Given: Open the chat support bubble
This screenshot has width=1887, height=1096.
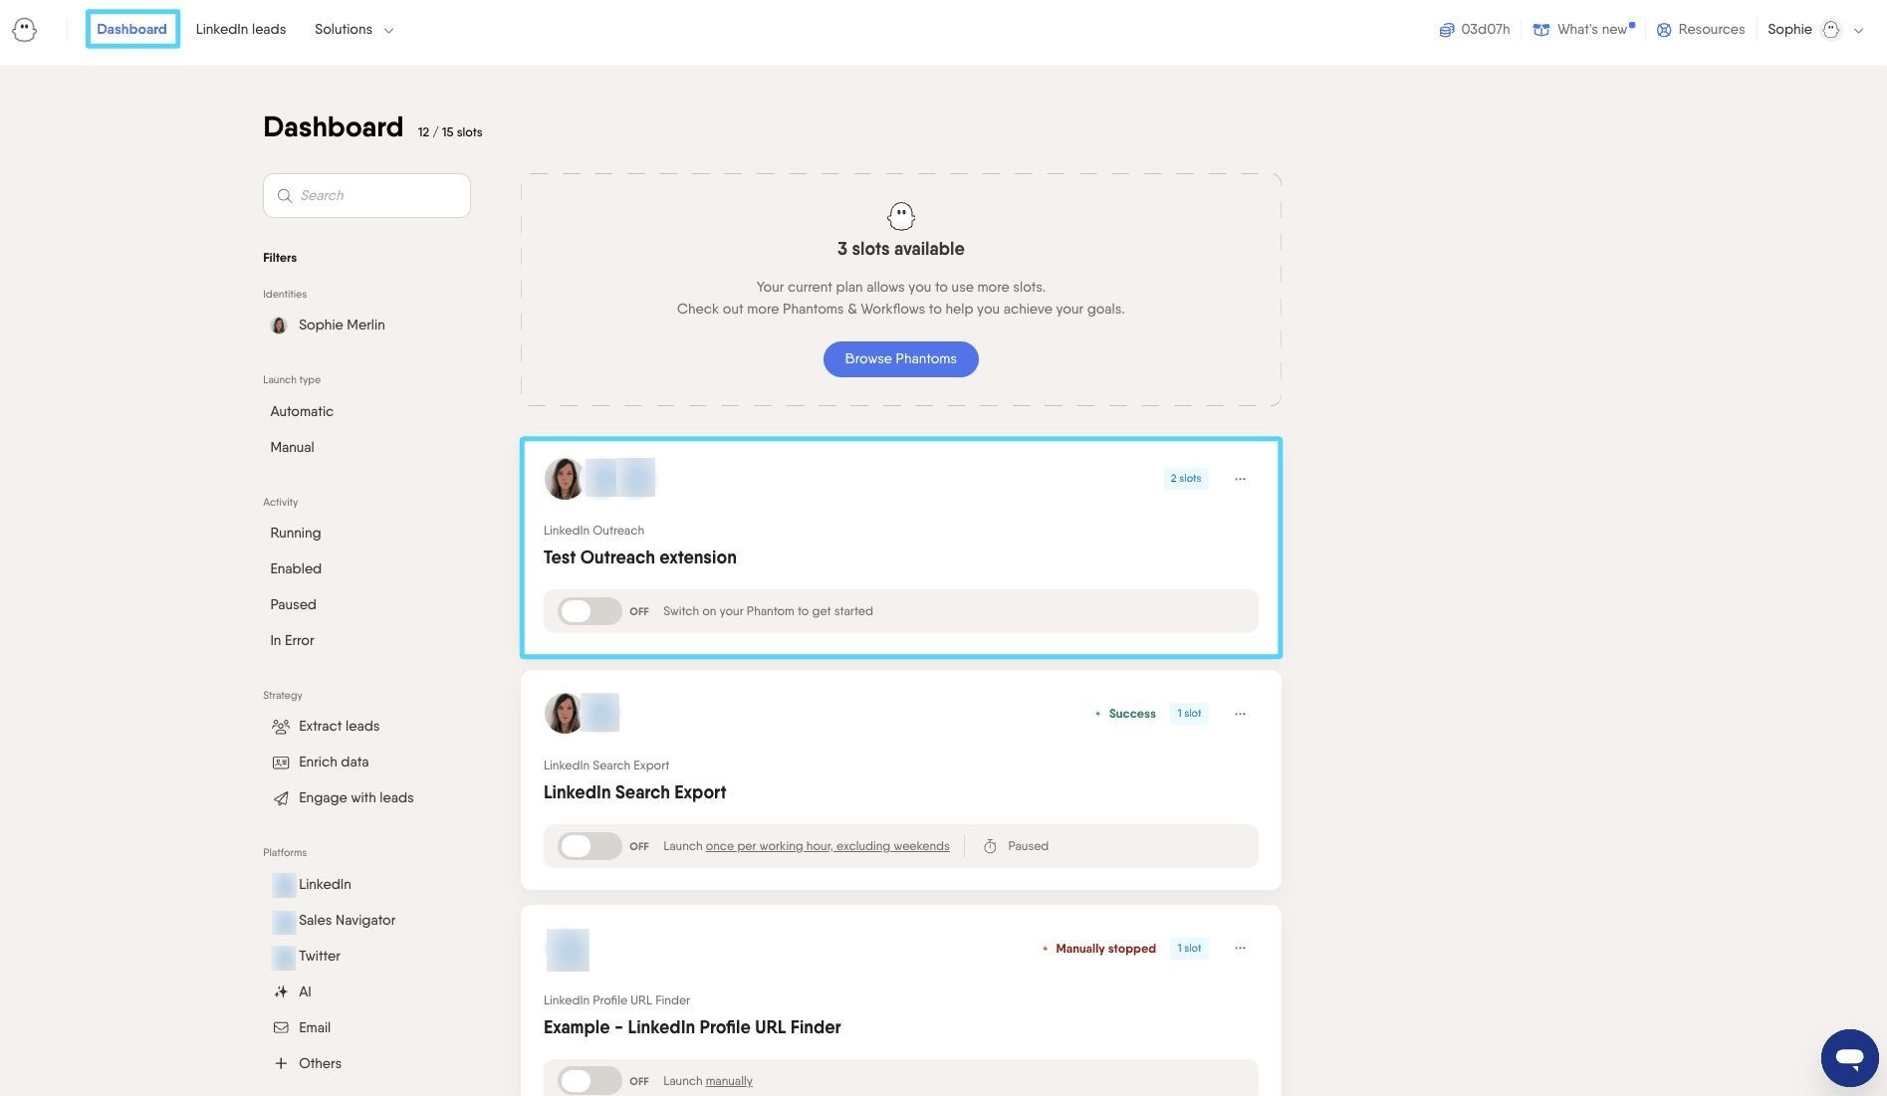Looking at the screenshot, I should point(1849,1058).
